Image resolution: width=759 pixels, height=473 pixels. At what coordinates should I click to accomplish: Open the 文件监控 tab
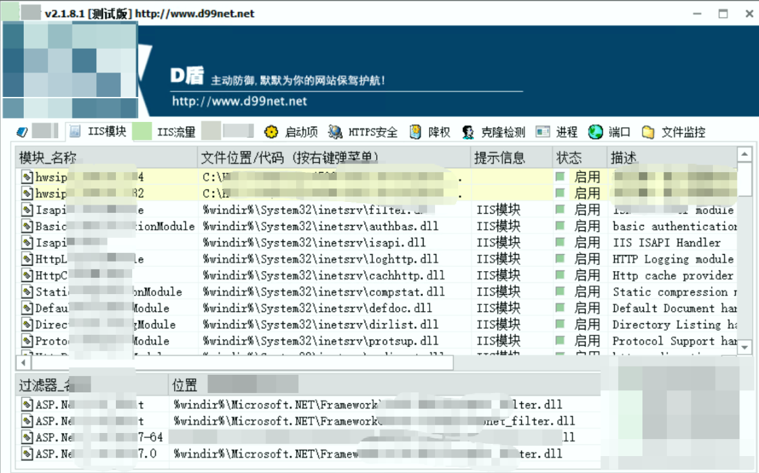tap(674, 131)
